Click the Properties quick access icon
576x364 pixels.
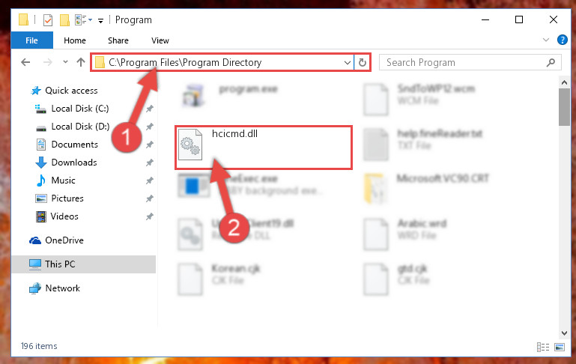[x=48, y=19]
